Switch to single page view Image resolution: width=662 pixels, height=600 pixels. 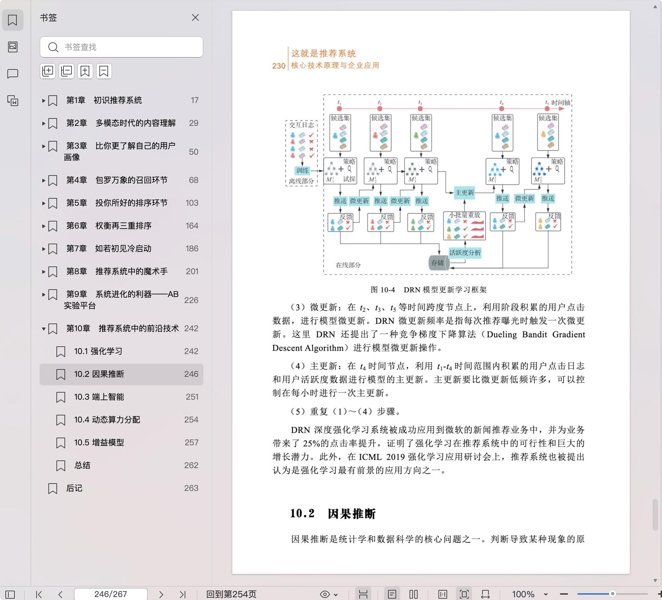[392, 594]
